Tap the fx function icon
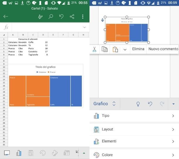179x159 pixels. tap(6, 27)
